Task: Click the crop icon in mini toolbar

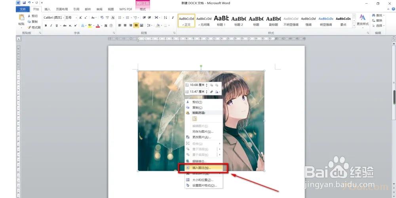Action: pyautogui.click(x=211, y=92)
